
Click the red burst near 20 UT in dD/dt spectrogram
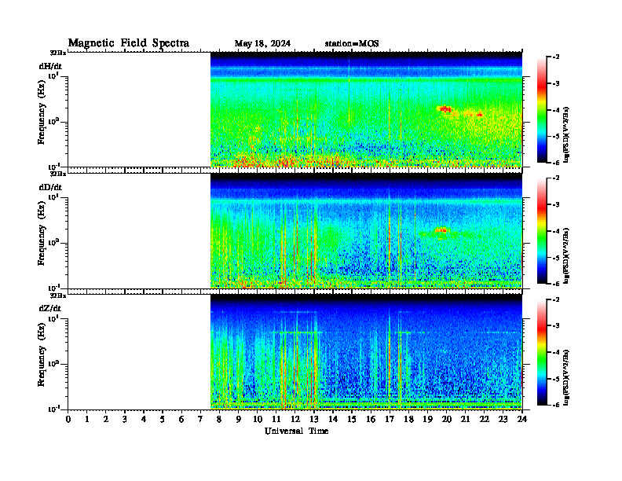(x=441, y=229)
